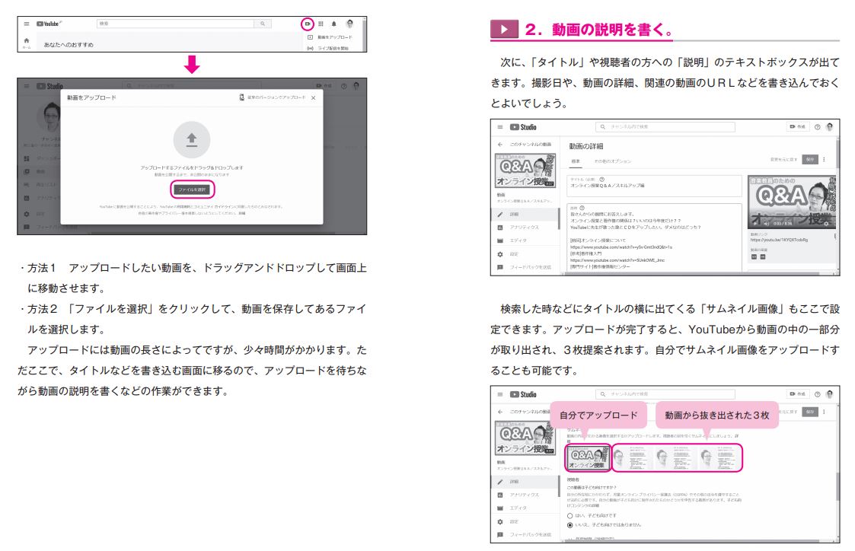The width and height of the screenshot is (855, 551).
Task: Click the dimmed help icon behind the upload dialog
Action: (x=343, y=86)
